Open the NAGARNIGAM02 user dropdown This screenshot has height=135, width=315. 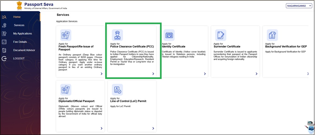(299, 6)
